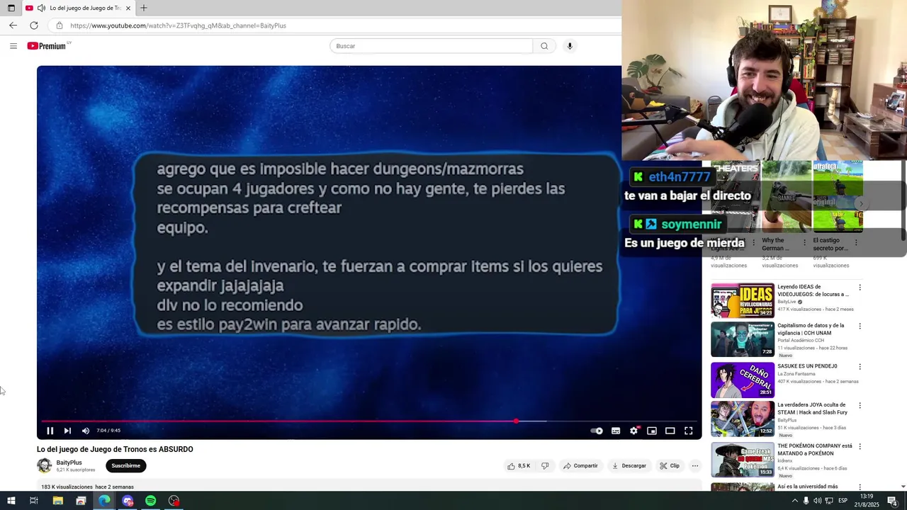Viewport: 907px width, 510px height.
Task: Enter fullscreen mode
Action: pos(688,431)
